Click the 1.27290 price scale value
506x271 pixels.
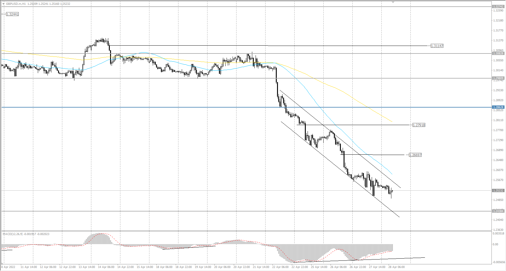coord(498,140)
